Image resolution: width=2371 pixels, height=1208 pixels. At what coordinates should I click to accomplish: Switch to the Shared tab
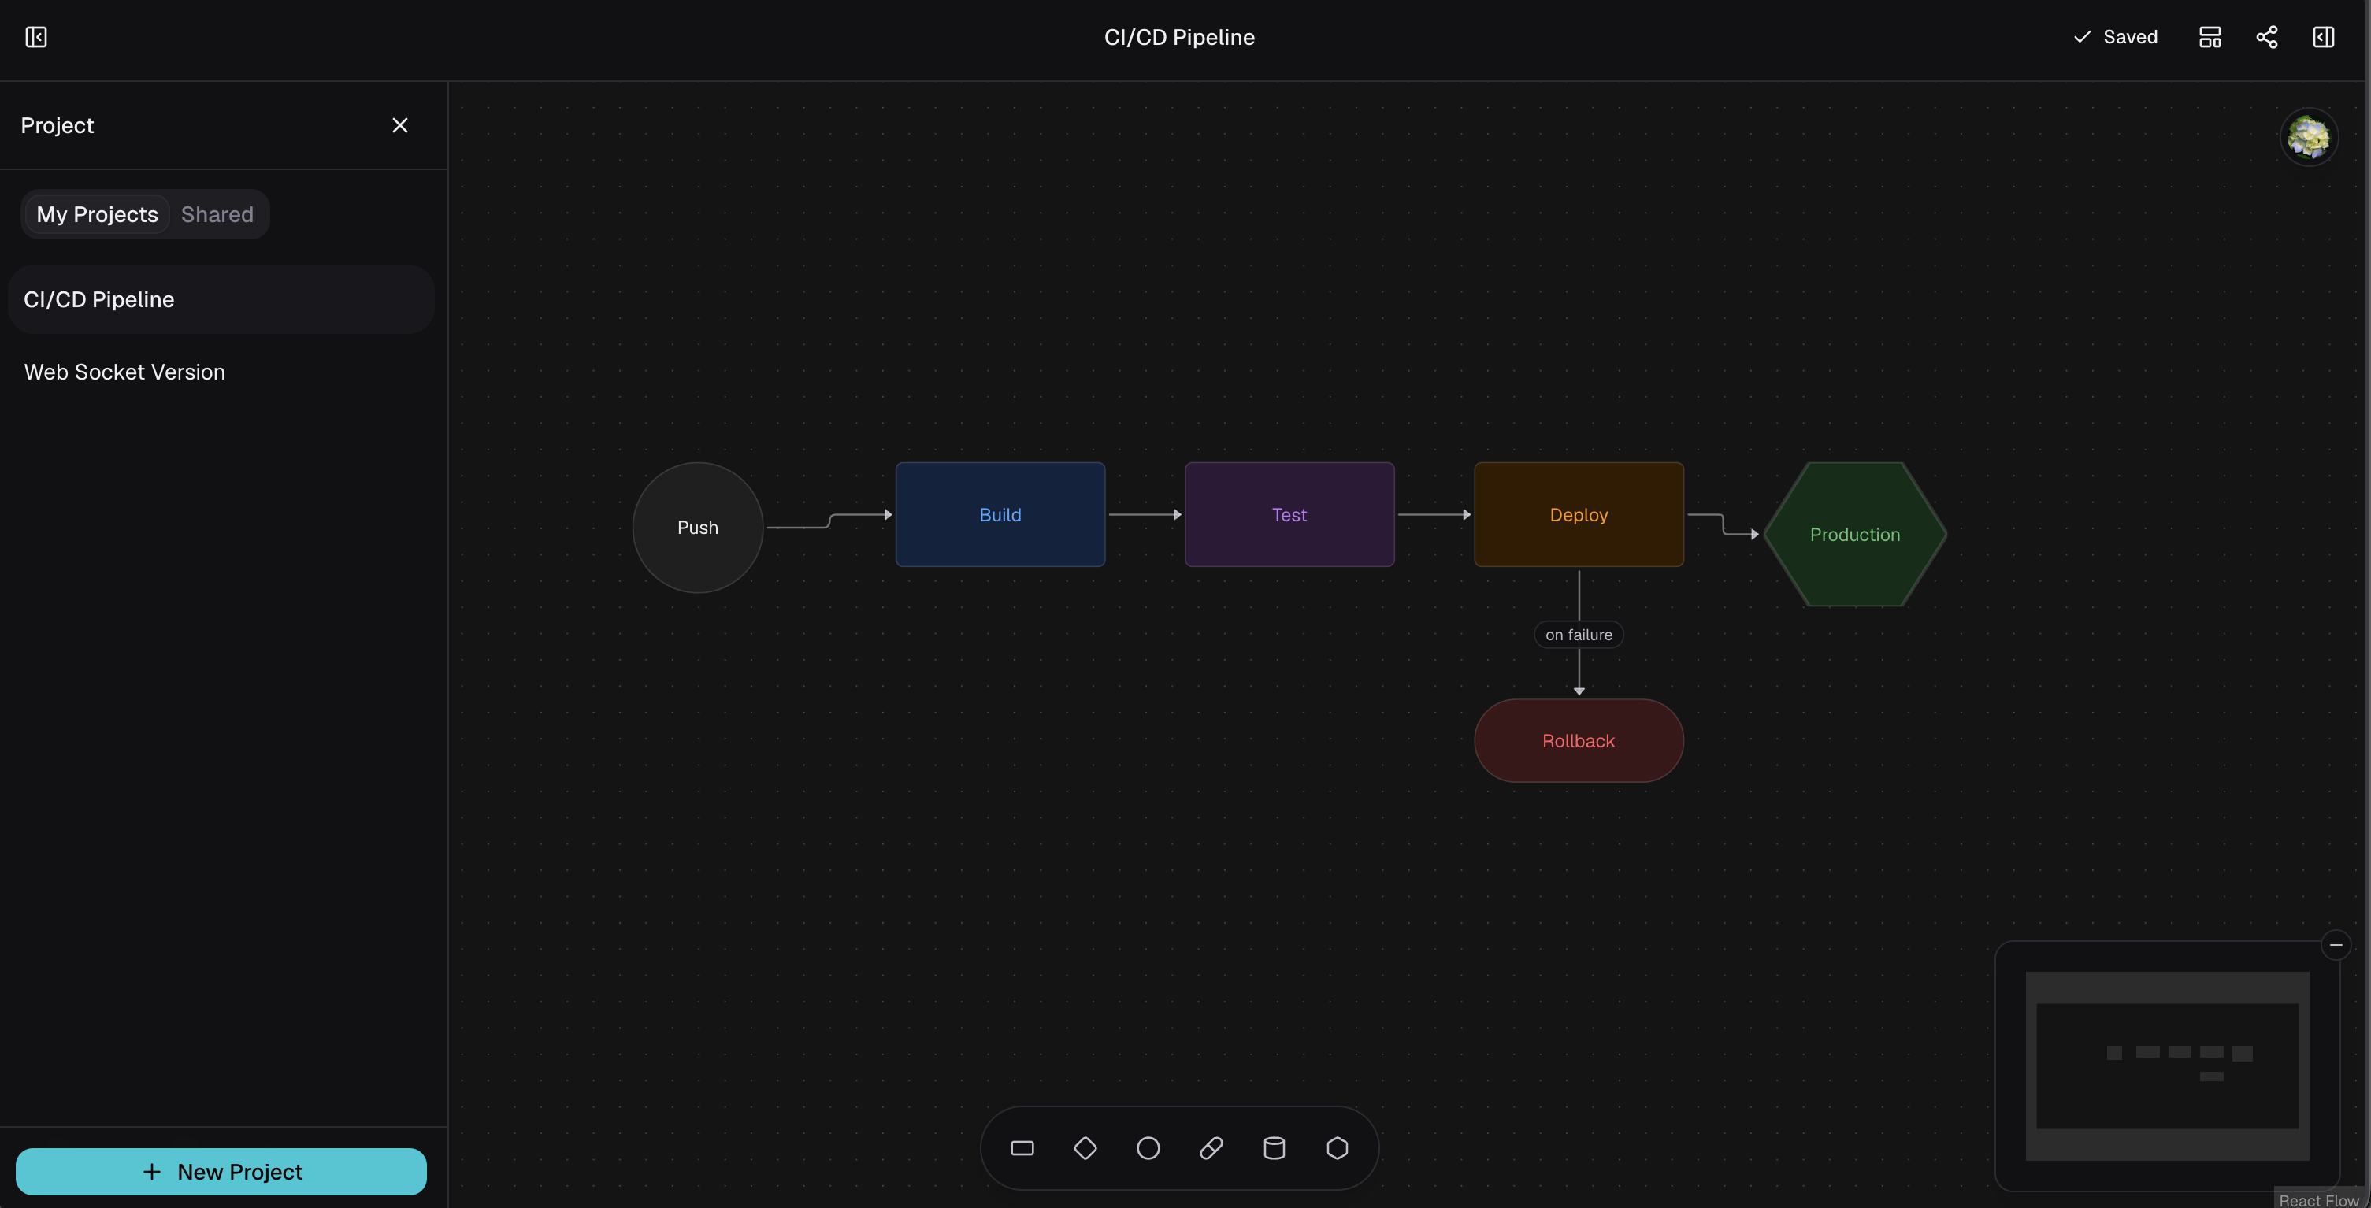click(x=217, y=214)
